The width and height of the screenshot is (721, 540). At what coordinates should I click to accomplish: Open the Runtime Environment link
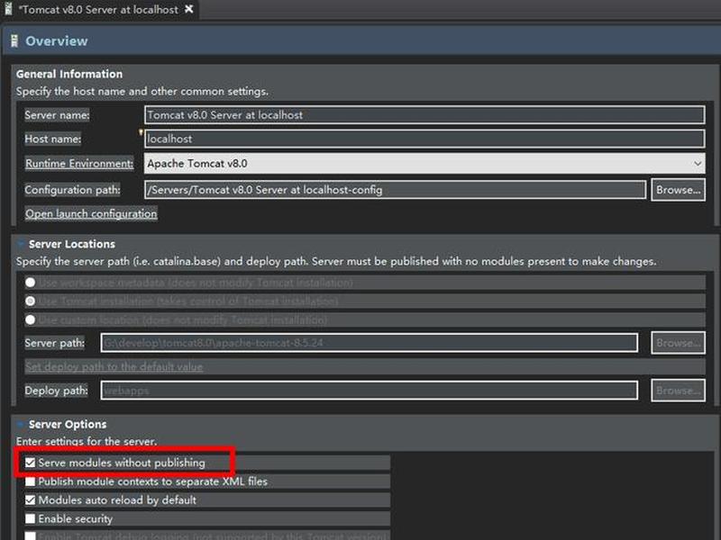tap(79, 164)
